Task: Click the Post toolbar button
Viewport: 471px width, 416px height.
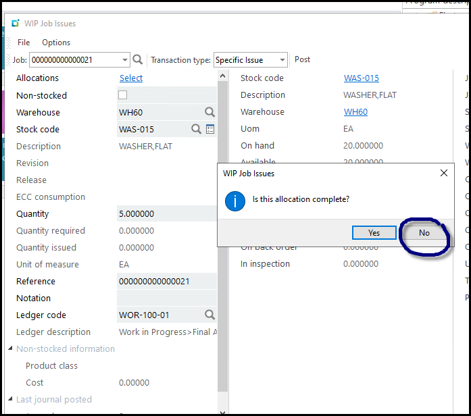Action: coord(302,59)
